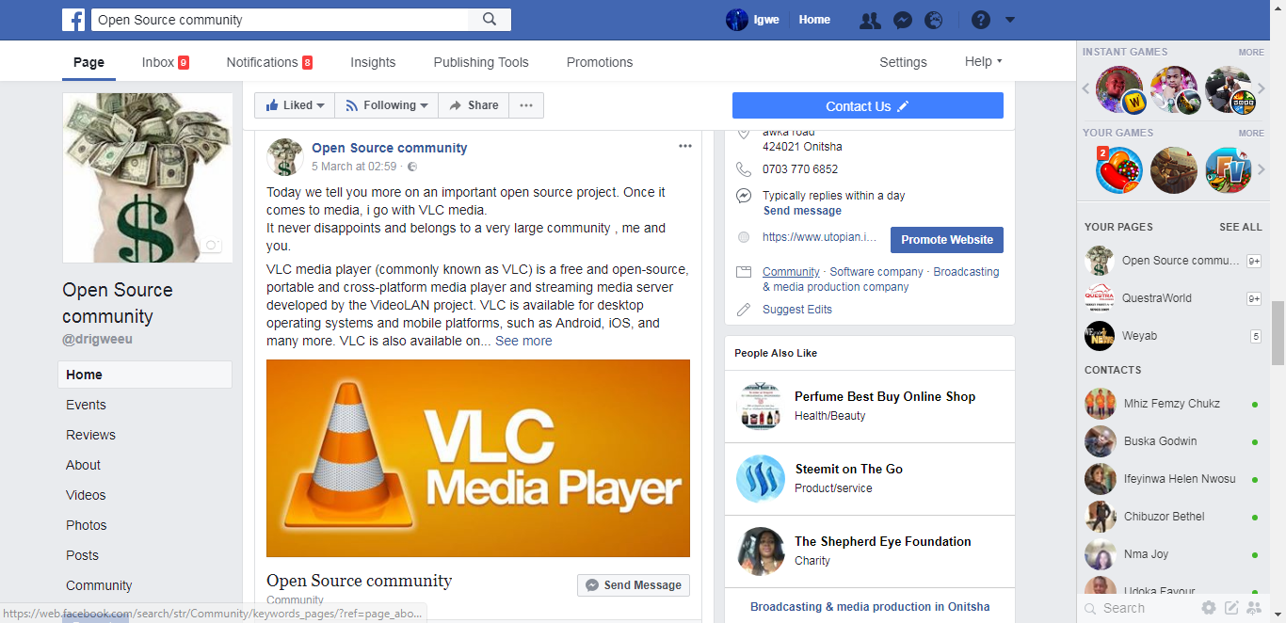
Task: Open the post options ellipsis menu
Action: [x=685, y=146]
